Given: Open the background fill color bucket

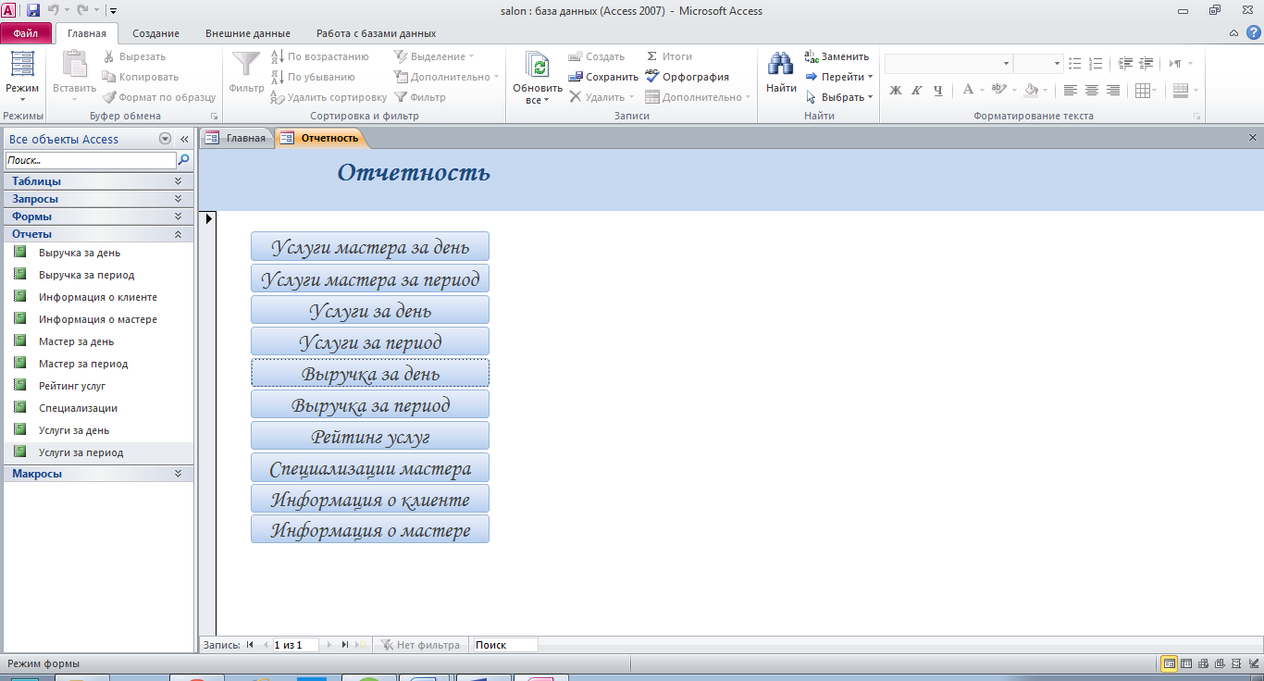Looking at the screenshot, I should pyautogui.click(x=1031, y=91).
